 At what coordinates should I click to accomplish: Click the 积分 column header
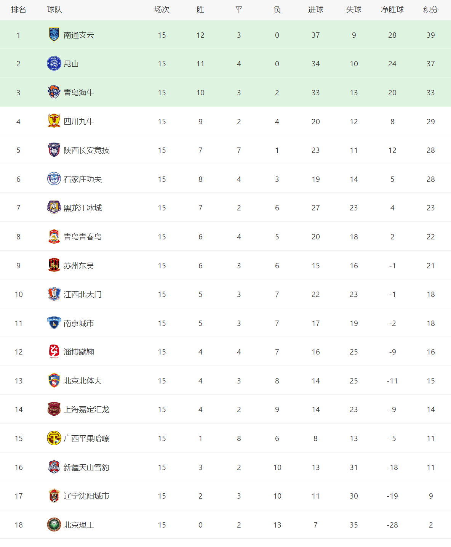click(x=431, y=10)
